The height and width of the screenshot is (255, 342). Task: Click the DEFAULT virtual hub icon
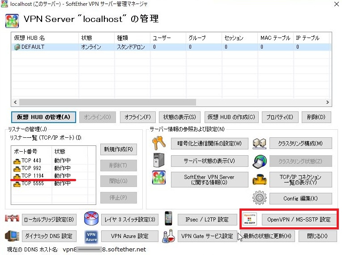17,47
